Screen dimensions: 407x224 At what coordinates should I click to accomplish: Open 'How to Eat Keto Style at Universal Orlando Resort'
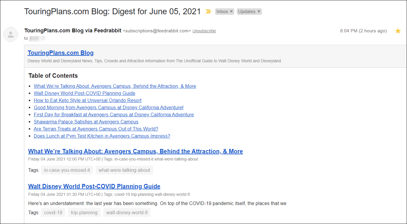[x=88, y=100]
